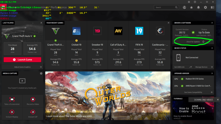This screenshot has width=221, height=124.
Task: Open Radeon settings gear icon
Action: 205,7
